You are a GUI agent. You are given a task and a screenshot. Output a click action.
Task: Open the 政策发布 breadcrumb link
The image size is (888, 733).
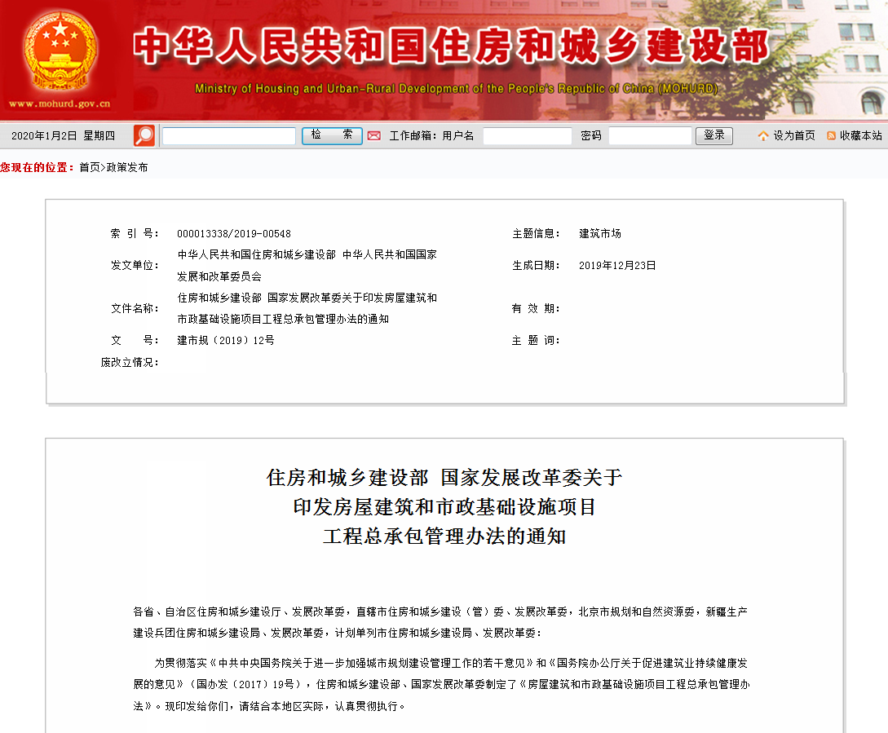(x=127, y=167)
